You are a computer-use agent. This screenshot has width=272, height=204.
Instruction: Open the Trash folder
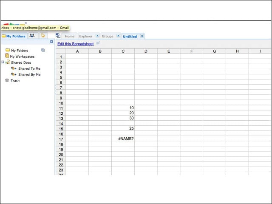pos(15,80)
